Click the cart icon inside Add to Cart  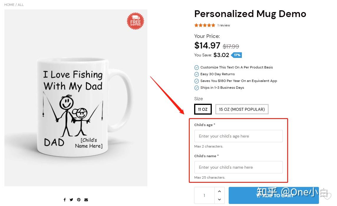258,195
